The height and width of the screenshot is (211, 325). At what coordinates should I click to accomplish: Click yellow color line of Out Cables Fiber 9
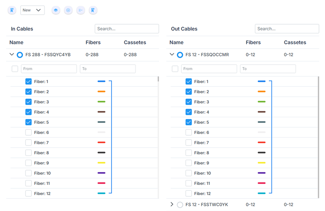[x=262, y=163]
